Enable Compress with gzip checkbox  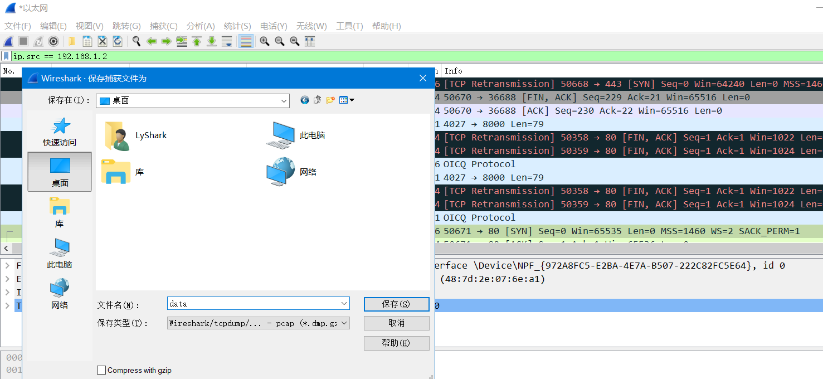(x=101, y=370)
